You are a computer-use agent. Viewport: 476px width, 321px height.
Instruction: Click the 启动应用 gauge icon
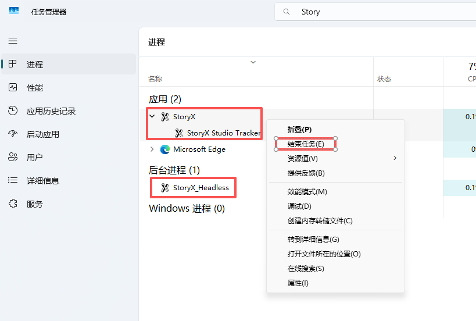coord(13,134)
